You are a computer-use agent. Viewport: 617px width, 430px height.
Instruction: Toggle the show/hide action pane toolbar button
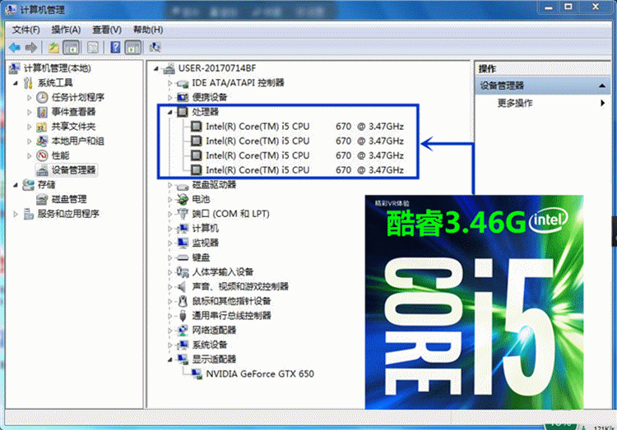coord(133,48)
